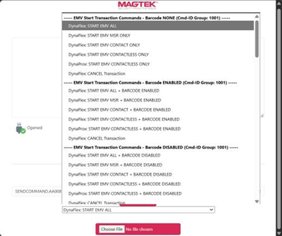
Task: Select DynaProx START EMV CONTACTLESS ONLY
Action: [x=158, y=64]
